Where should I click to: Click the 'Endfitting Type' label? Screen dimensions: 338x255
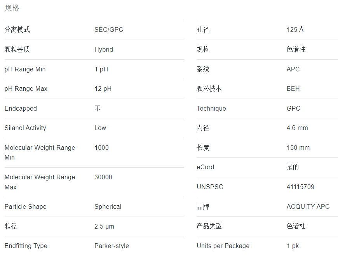click(x=26, y=246)
